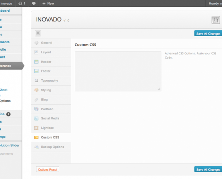The image size is (222, 179).
Task: Click the Header section icon
Action: click(36, 62)
